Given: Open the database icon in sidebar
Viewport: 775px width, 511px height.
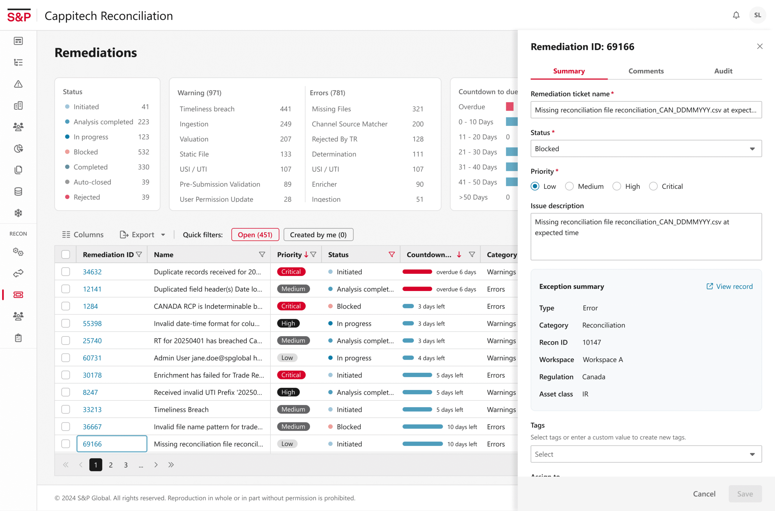Looking at the screenshot, I should point(18,192).
